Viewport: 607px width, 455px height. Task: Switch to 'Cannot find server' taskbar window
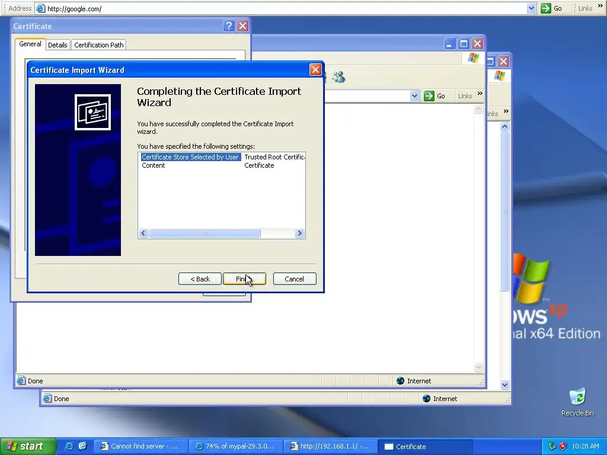[x=140, y=446]
